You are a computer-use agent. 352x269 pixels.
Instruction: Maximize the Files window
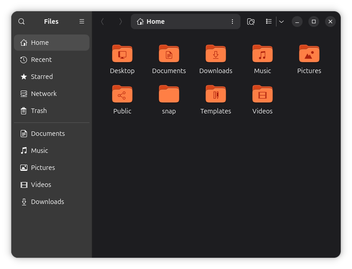(314, 22)
